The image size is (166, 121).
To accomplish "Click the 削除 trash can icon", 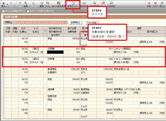I will [x=20, y=3].
